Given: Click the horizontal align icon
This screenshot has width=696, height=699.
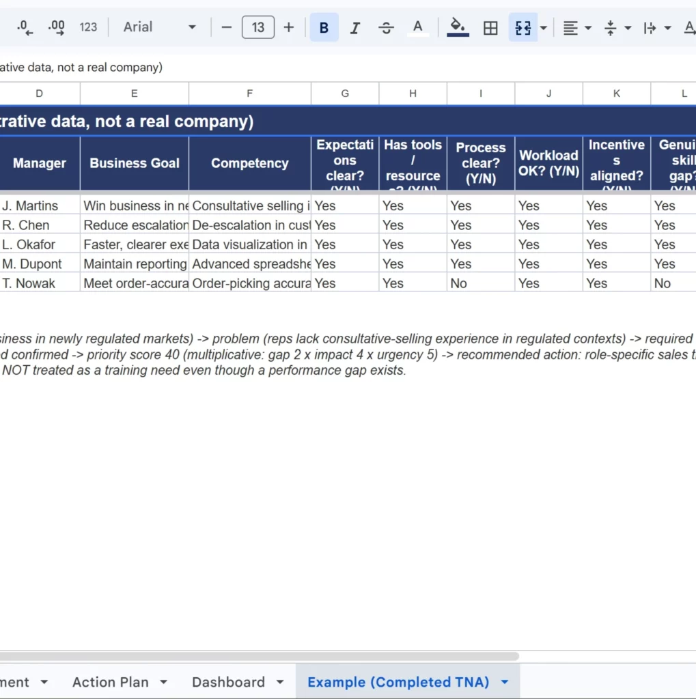Looking at the screenshot, I should [x=570, y=27].
